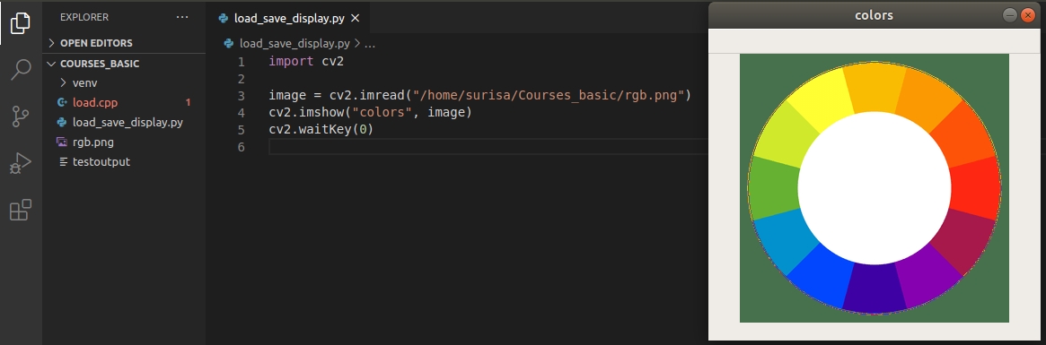
Task: Switch to the load_save_display.py editor tab
Action: click(x=289, y=19)
